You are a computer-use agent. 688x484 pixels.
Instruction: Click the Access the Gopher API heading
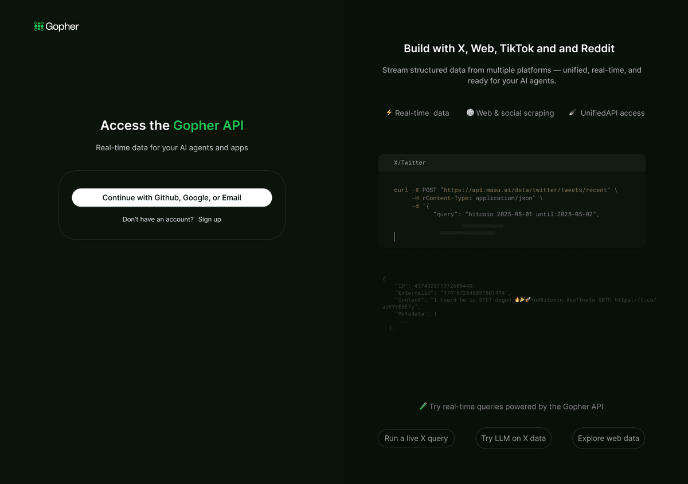point(172,125)
